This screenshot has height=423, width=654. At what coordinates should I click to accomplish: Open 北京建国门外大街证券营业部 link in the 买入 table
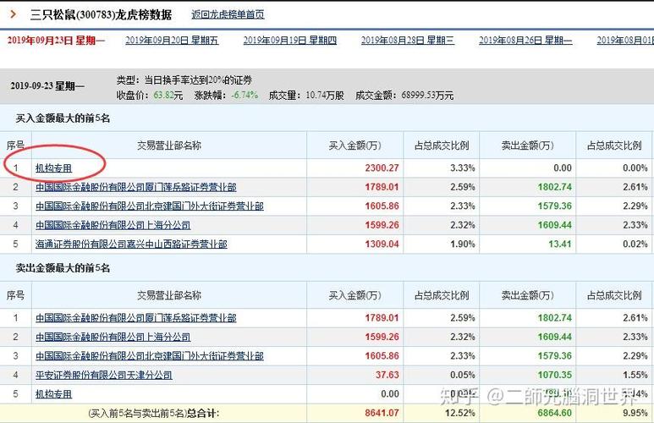(x=150, y=206)
